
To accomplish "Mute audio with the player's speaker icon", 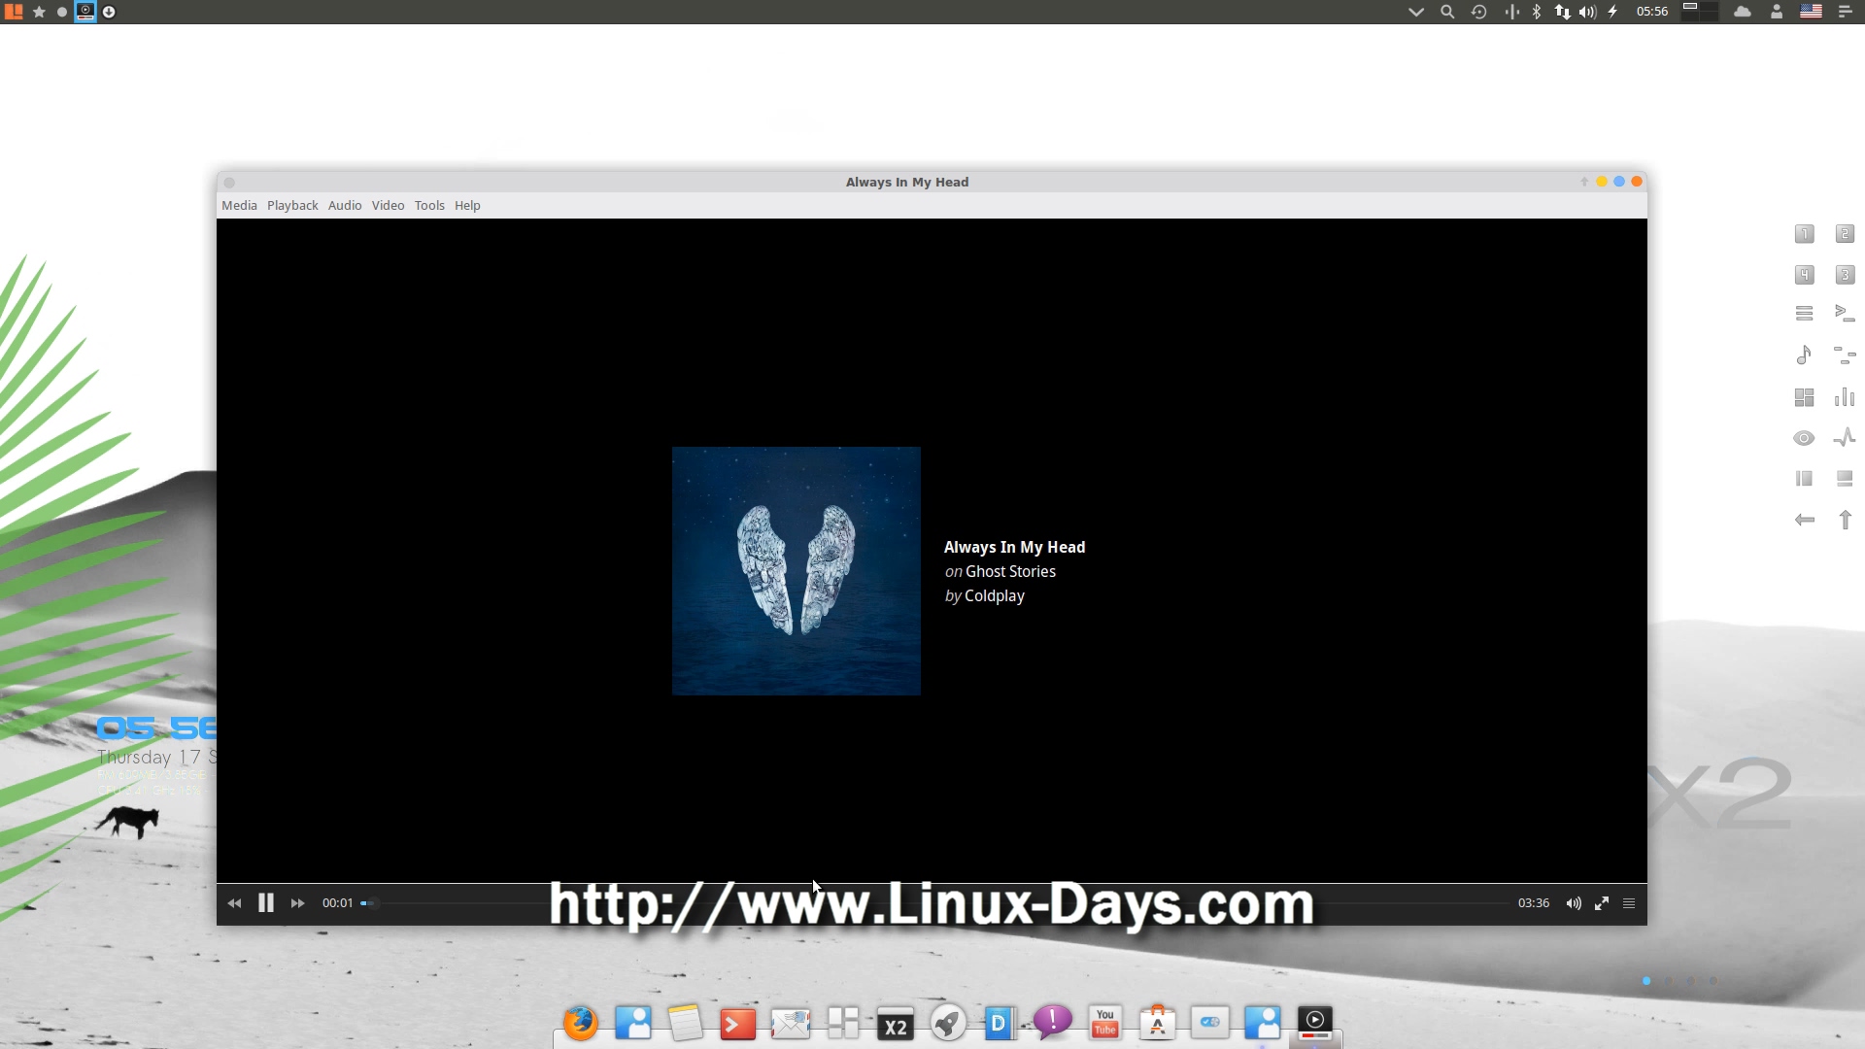I will (1574, 903).
